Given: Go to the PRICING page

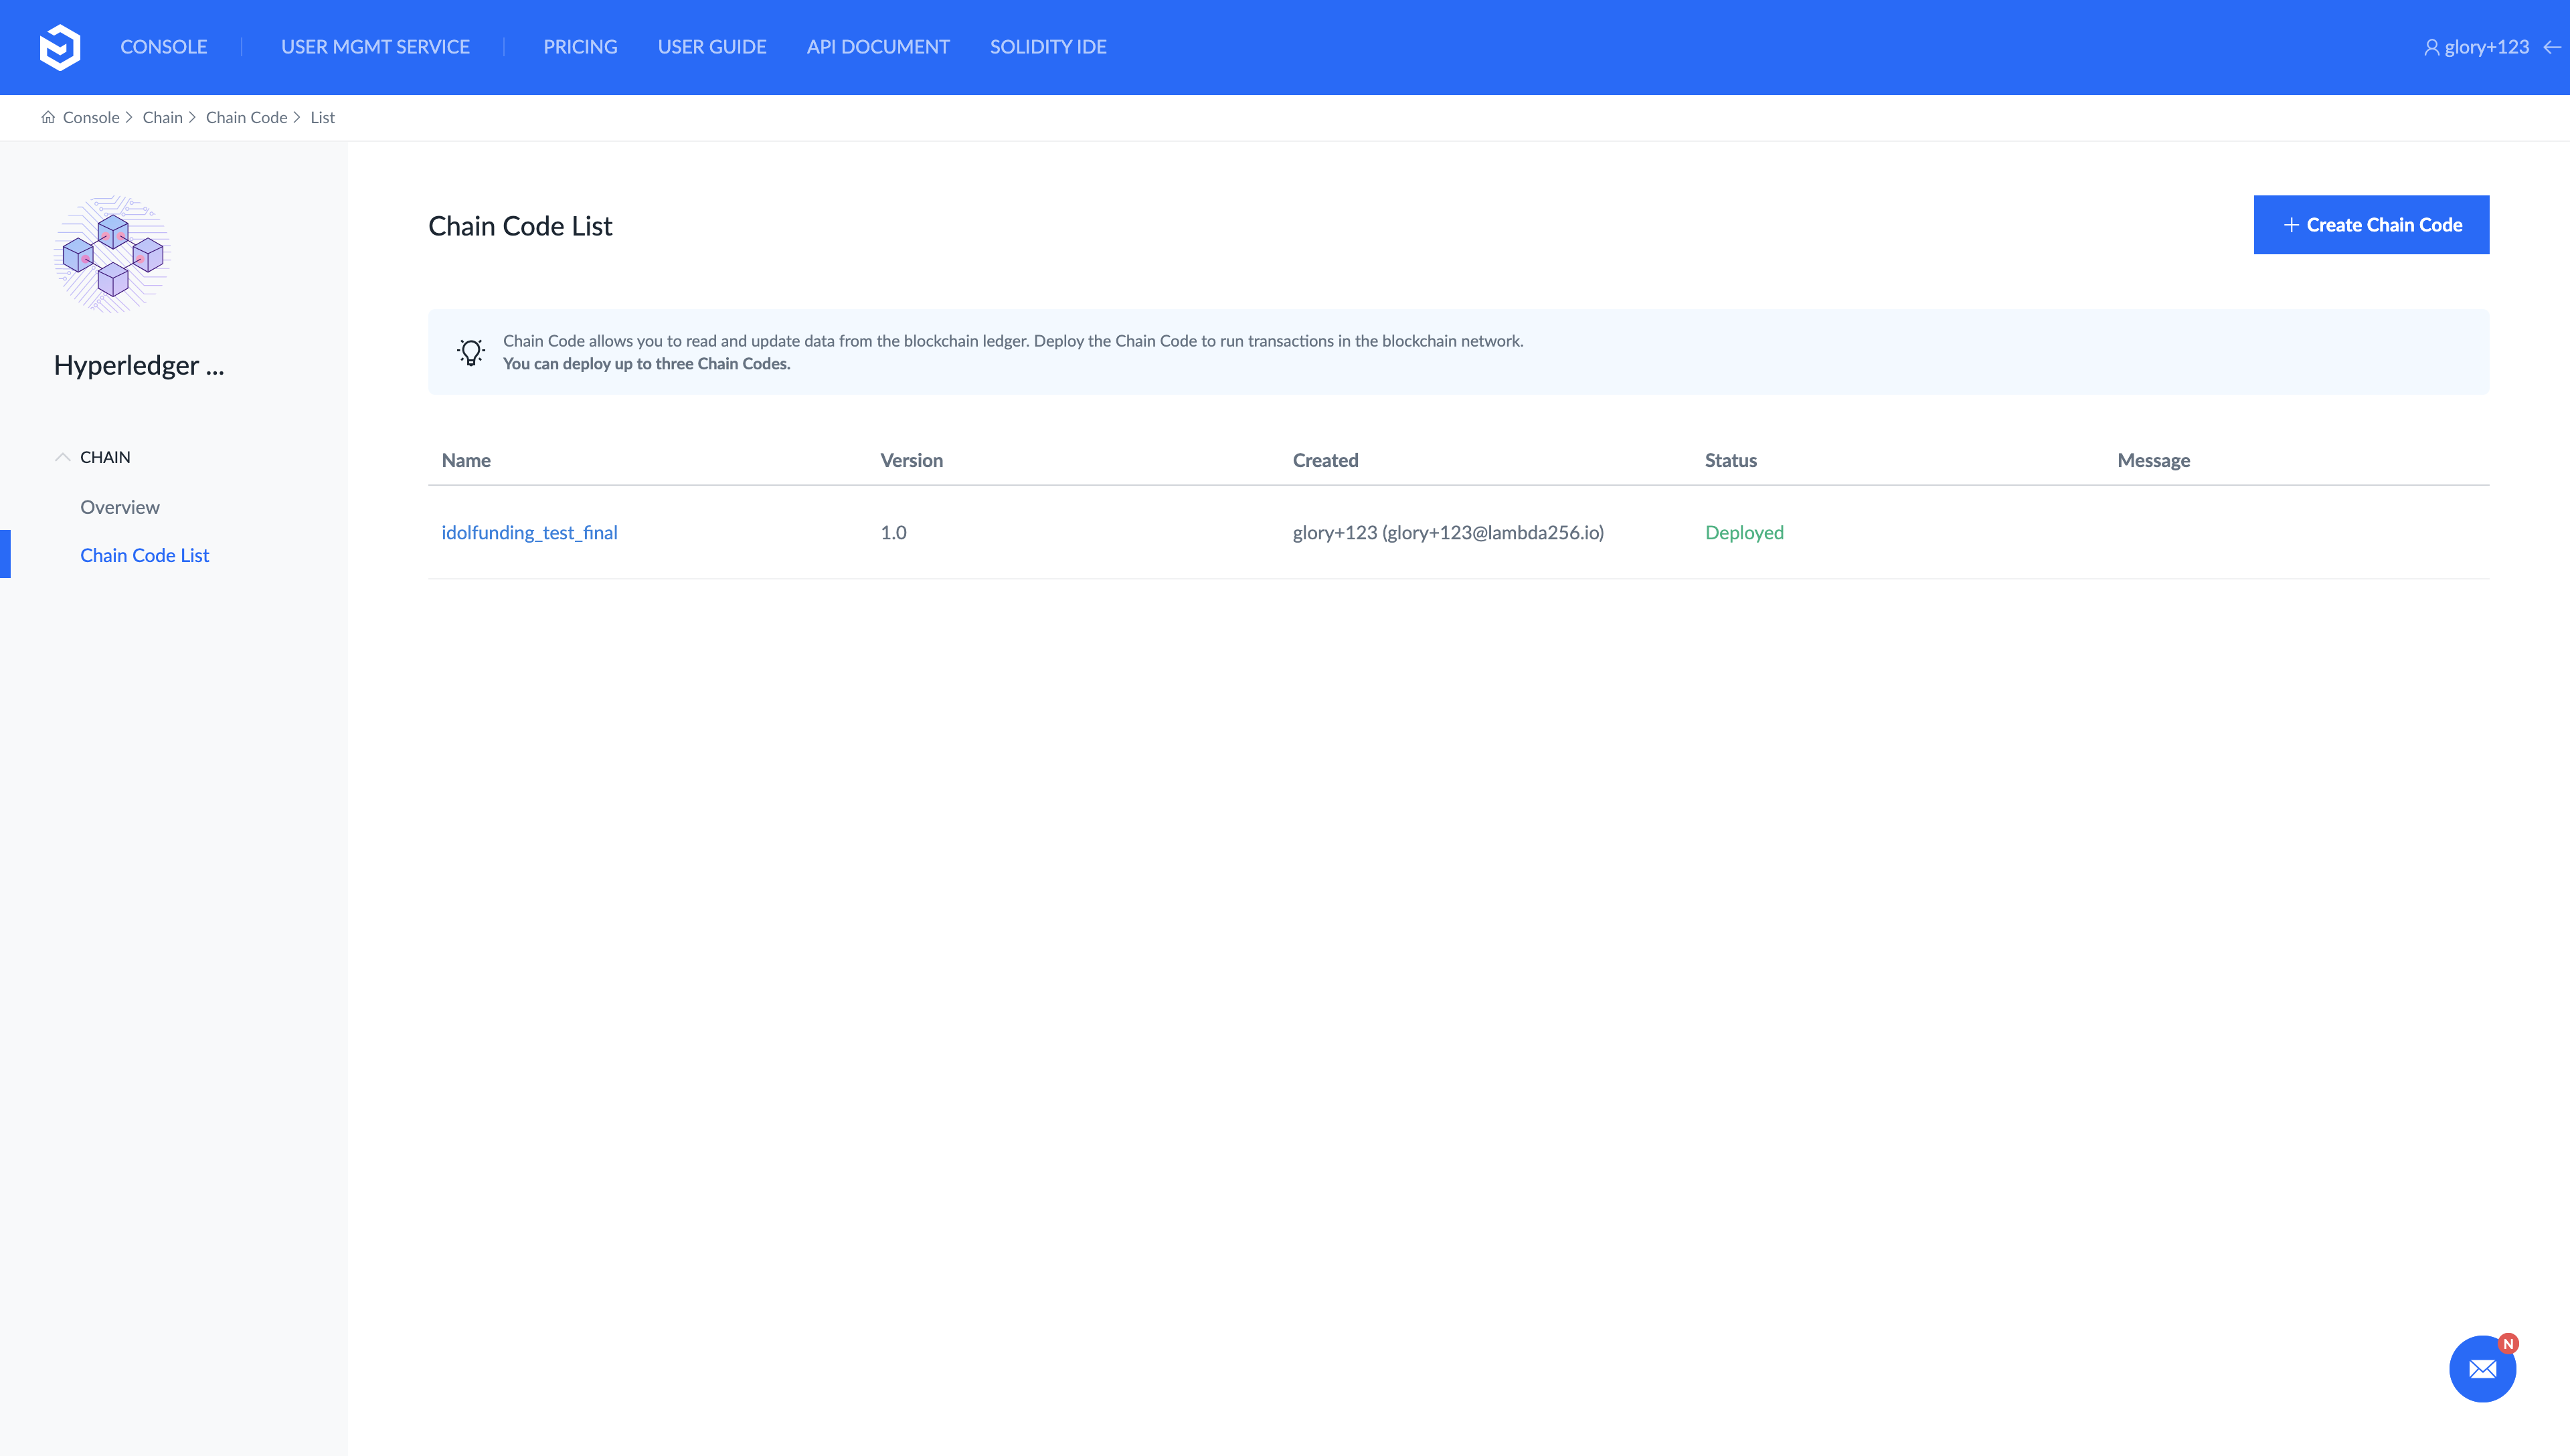Looking at the screenshot, I should (580, 47).
